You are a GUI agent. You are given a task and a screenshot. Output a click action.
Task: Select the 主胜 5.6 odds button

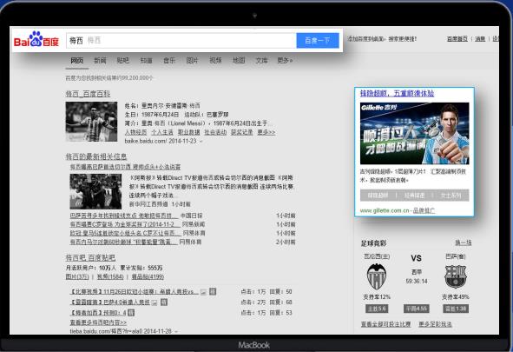click(377, 309)
